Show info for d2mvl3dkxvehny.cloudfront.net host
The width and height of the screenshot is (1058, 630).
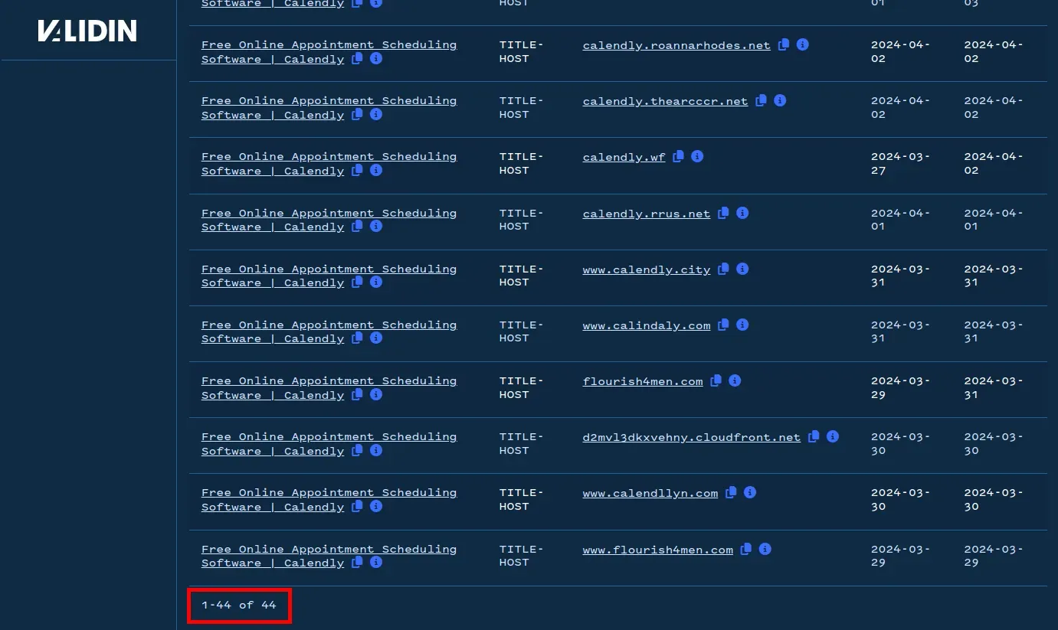pos(833,436)
